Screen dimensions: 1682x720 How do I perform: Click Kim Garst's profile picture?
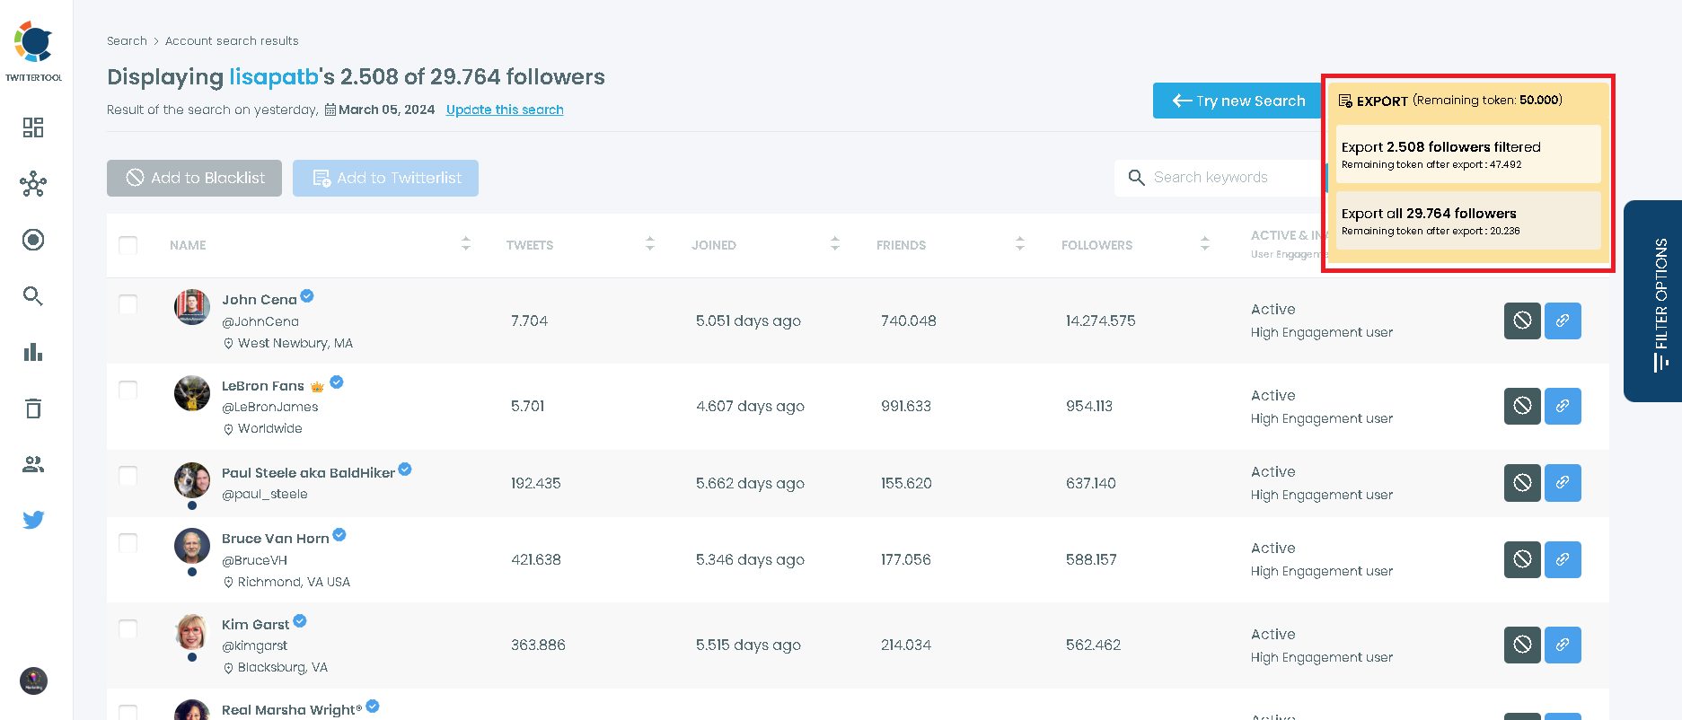[x=192, y=632]
